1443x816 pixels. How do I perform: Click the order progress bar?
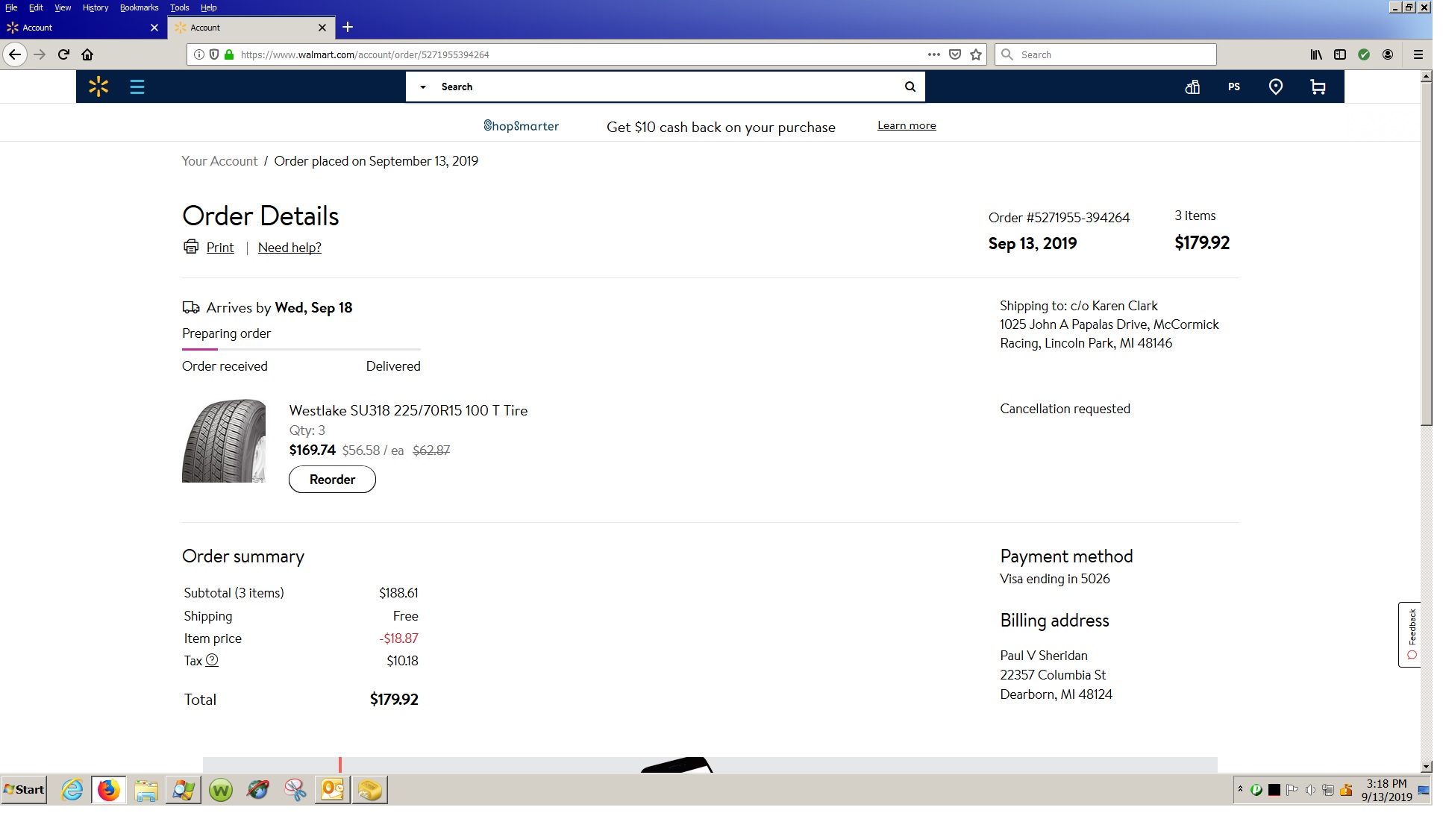pyautogui.click(x=301, y=349)
